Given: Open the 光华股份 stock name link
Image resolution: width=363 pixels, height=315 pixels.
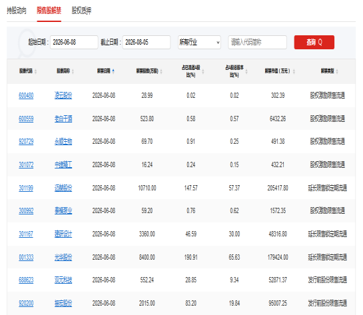Looking at the screenshot, I should [63, 257].
